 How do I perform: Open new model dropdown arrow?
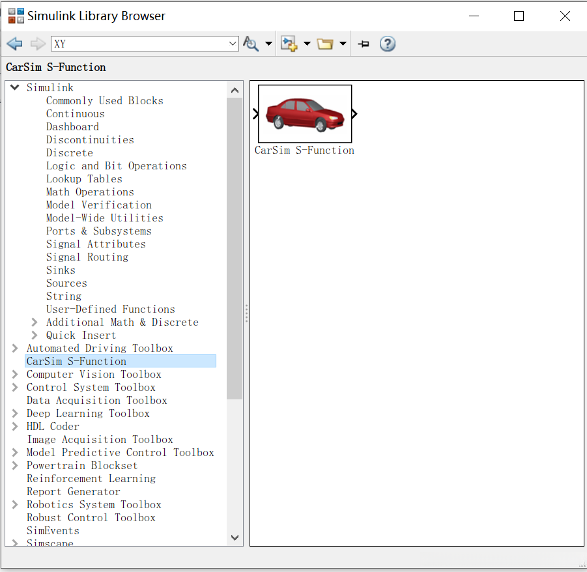coord(307,44)
